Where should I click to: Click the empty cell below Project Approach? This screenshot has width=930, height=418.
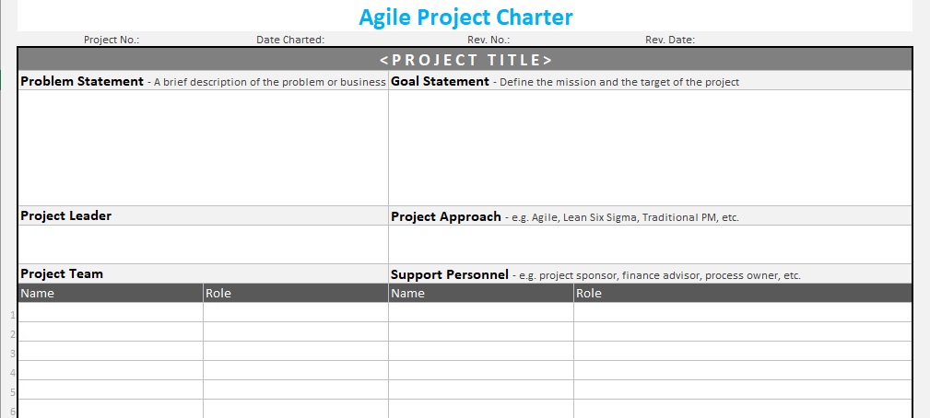click(650, 244)
